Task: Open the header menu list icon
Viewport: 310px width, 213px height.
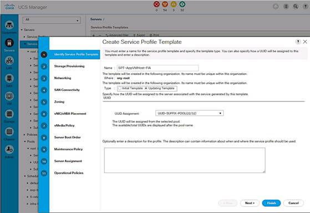Action: pos(286,7)
